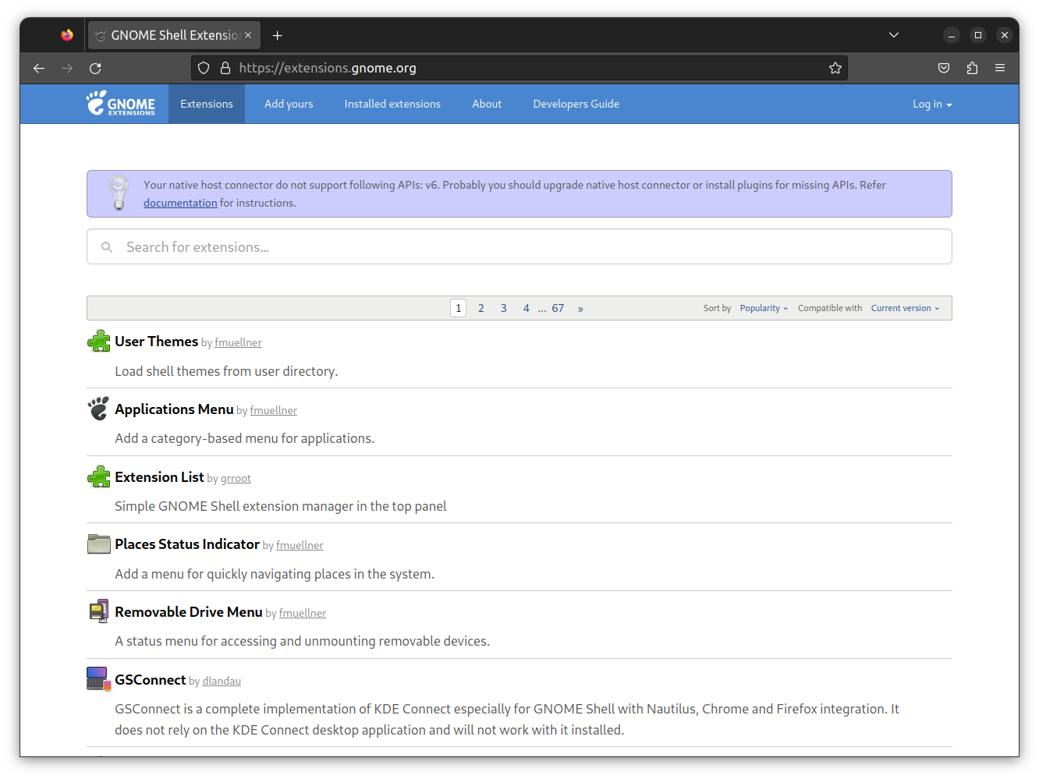The width and height of the screenshot is (1039, 779).
Task: Open the Current version compatibility dropdown
Action: pos(905,308)
